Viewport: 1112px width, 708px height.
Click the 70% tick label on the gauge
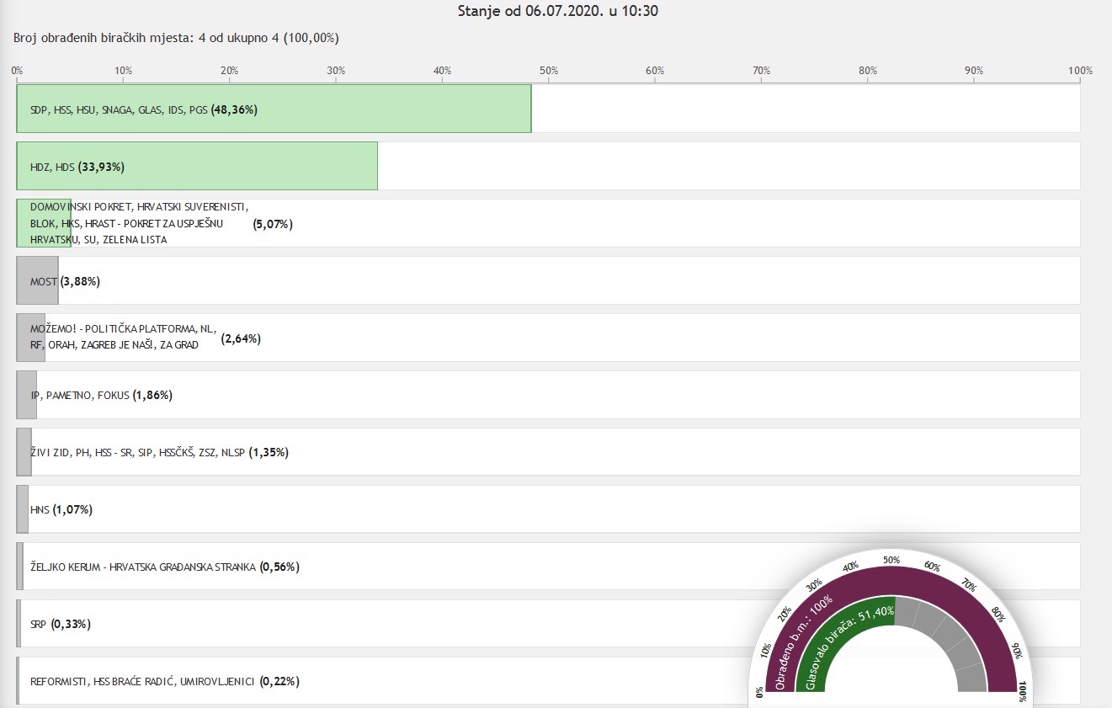point(968,584)
